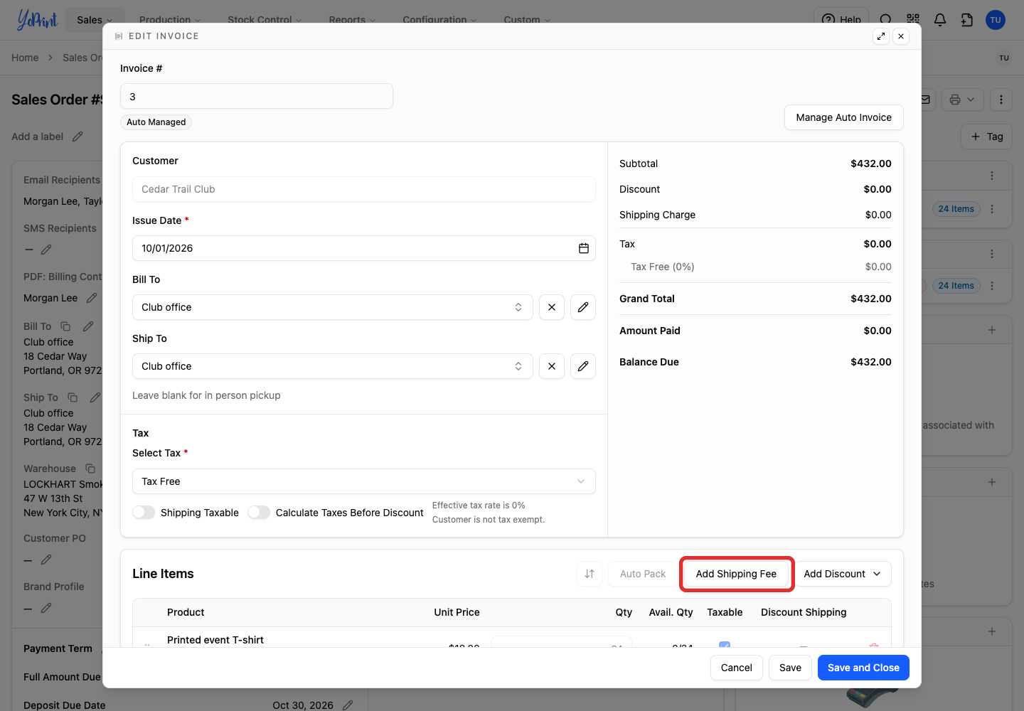The width and height of the screenshot is (1024, 711).
Task: Click the search icon in top bar
Action: [x=885, y=20]
